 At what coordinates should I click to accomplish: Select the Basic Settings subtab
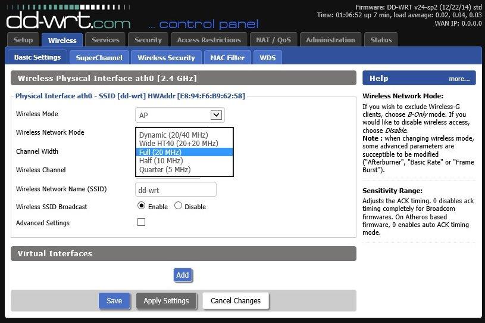37,57
